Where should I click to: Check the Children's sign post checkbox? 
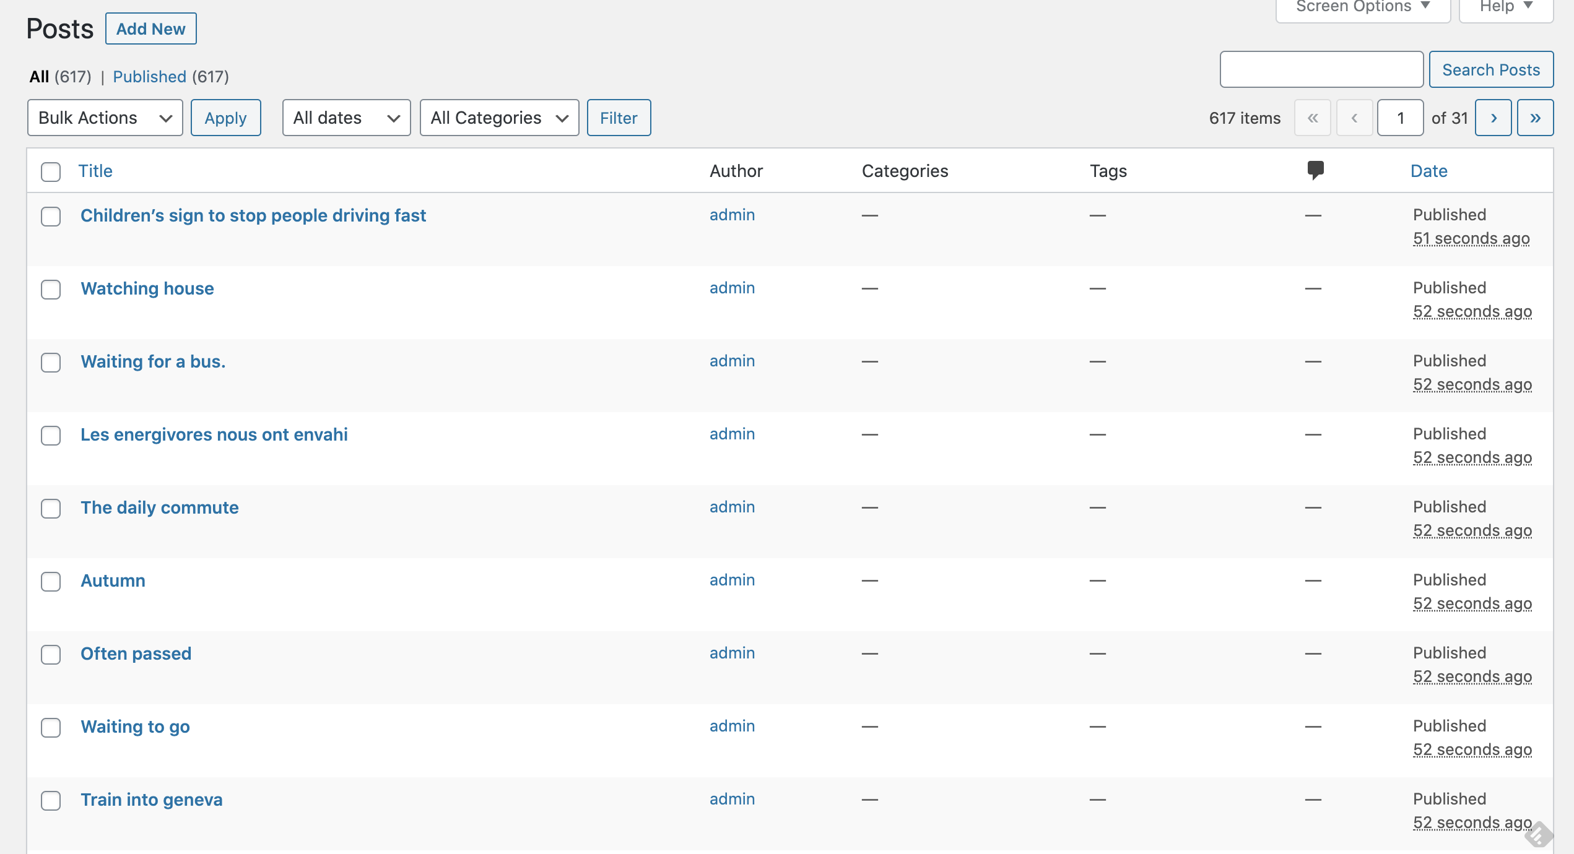click(x=51, y=215)
